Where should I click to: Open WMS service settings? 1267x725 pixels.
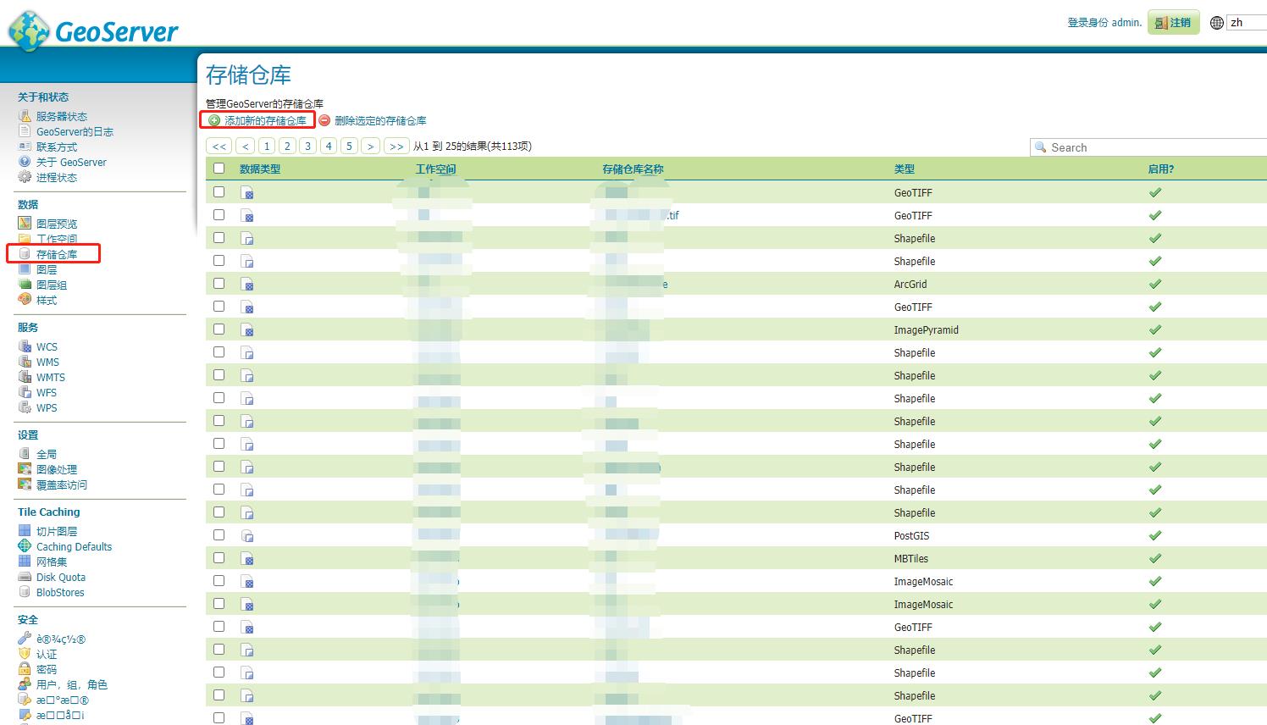47,362
